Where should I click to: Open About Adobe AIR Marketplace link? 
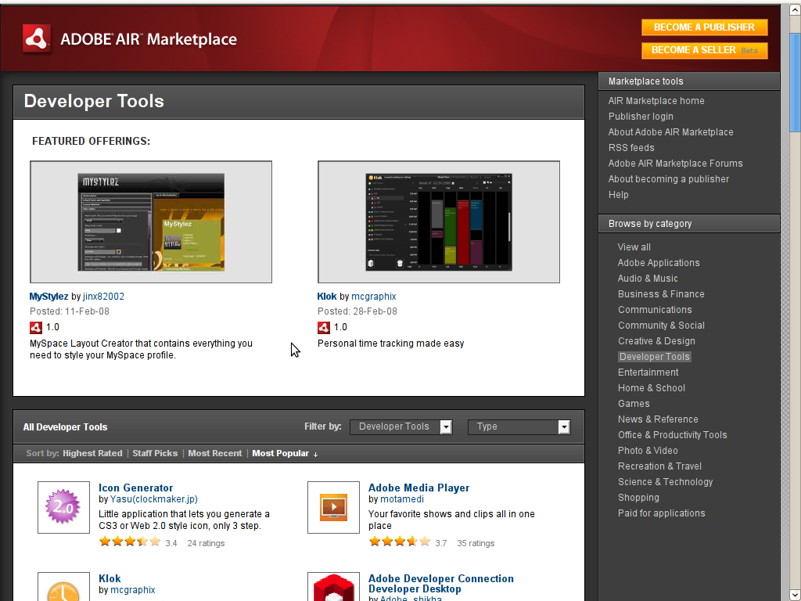[x=670, y=132]
